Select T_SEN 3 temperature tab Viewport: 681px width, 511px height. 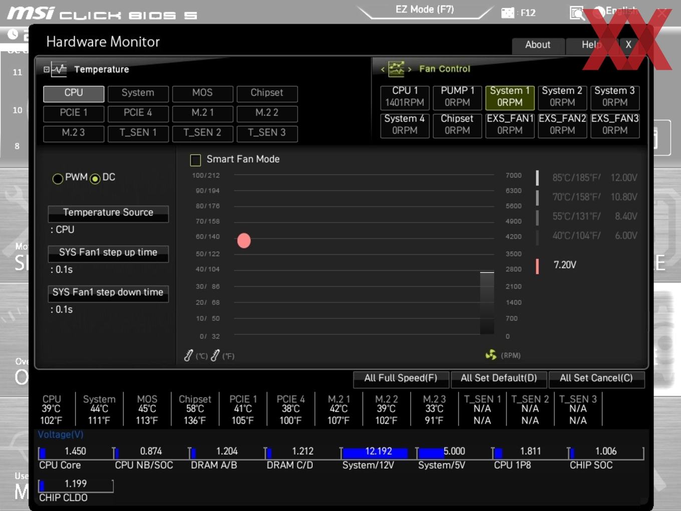(x=267, y=133)
